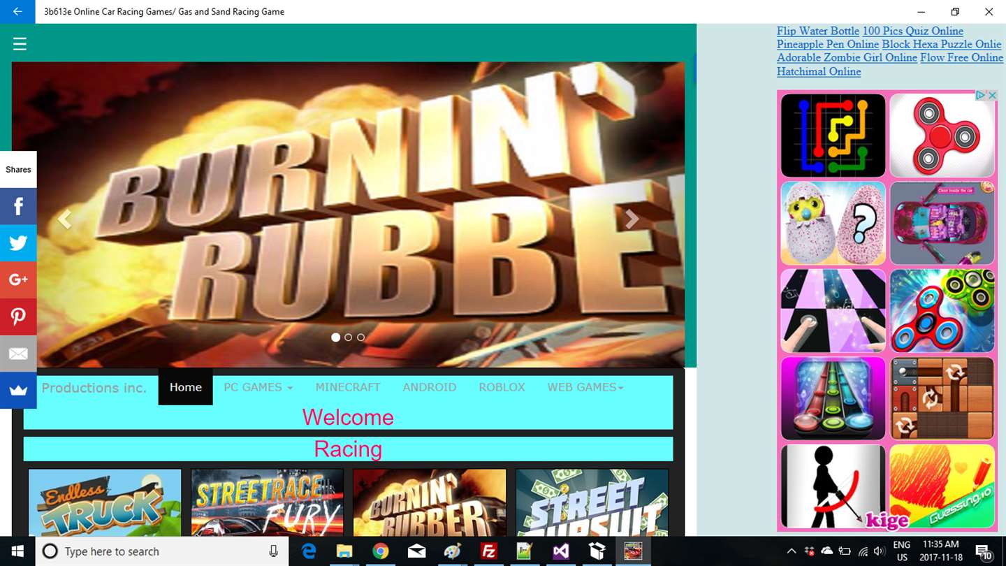Show previous carousel slide

click(x=65, y=219)
